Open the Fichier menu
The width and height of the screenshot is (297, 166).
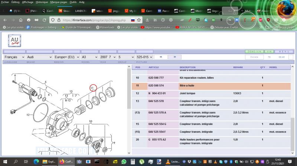tap(5, 2)
